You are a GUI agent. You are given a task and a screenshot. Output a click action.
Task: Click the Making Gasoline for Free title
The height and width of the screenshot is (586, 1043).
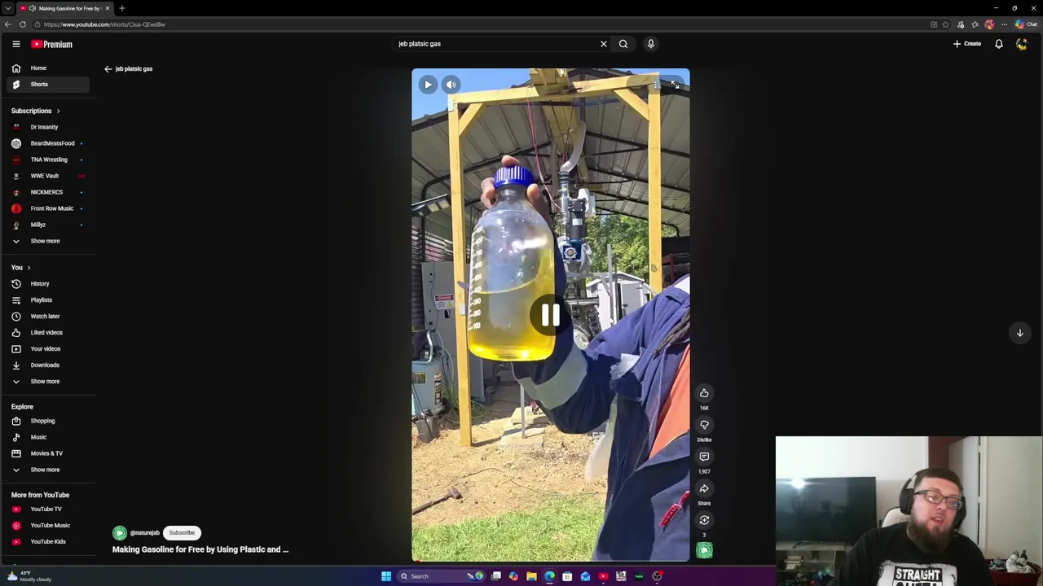coord(200,549)
